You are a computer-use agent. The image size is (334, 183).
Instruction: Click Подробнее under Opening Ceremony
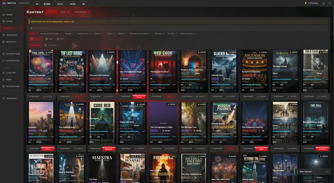(x=34, y=96)
